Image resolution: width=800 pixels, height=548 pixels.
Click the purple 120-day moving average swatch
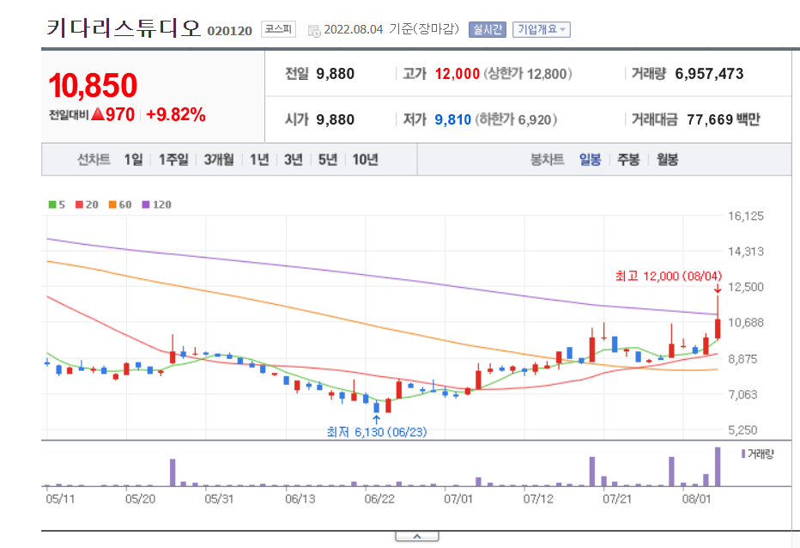point(146,204)
